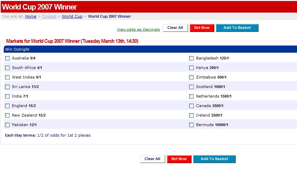Screen dimensions: 297x174
Task: Tick the Pakistan 12/1 checkbox
Action: coord(7,125)
